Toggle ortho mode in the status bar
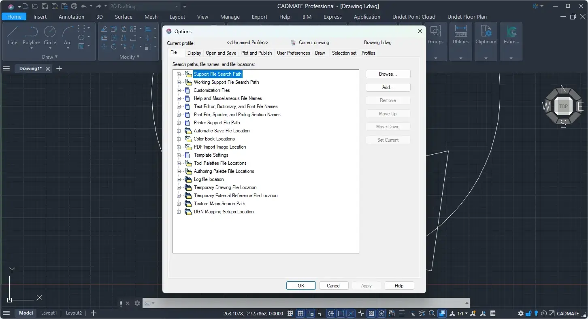The width and height of the screenshot is (588, 319). click(320, 313)
